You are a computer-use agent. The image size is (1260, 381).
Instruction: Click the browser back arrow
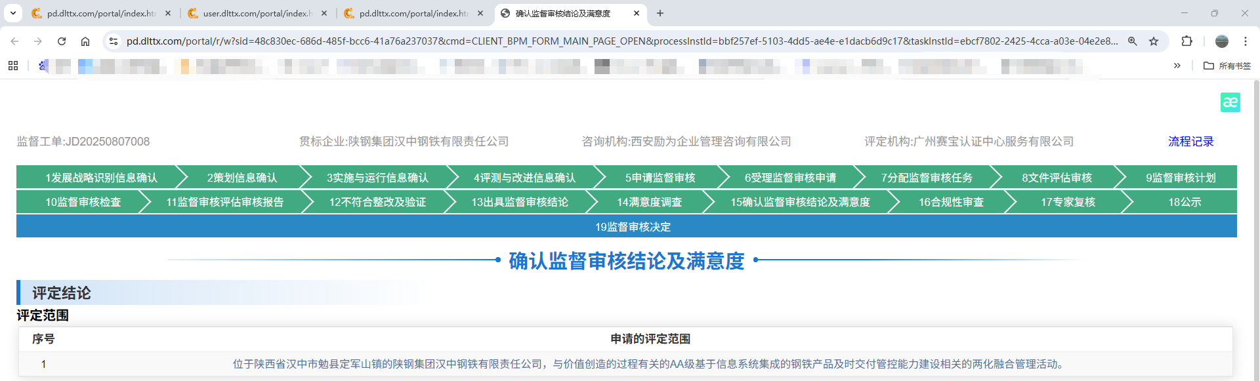[x=14, y=41]
